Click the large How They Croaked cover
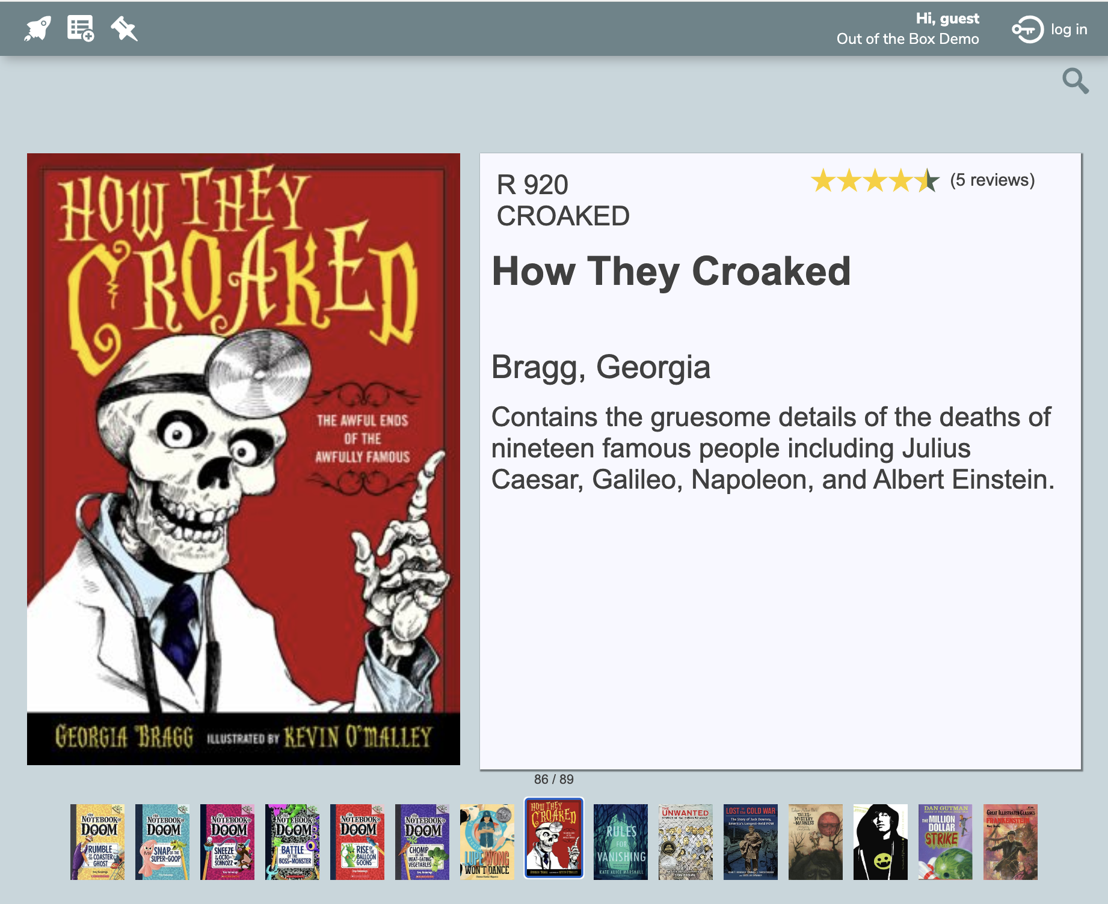 [x=244, y=459]
